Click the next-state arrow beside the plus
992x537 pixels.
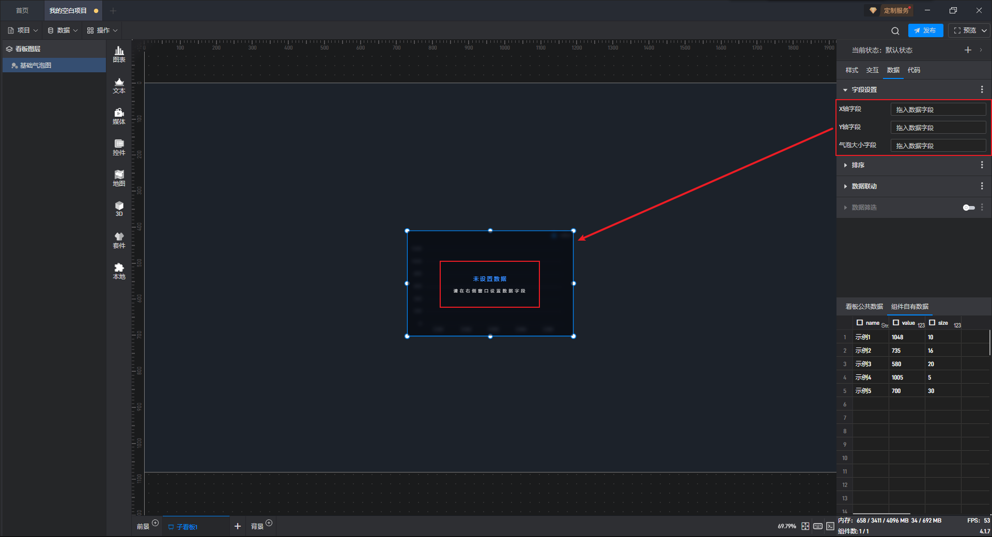point(981,50)
